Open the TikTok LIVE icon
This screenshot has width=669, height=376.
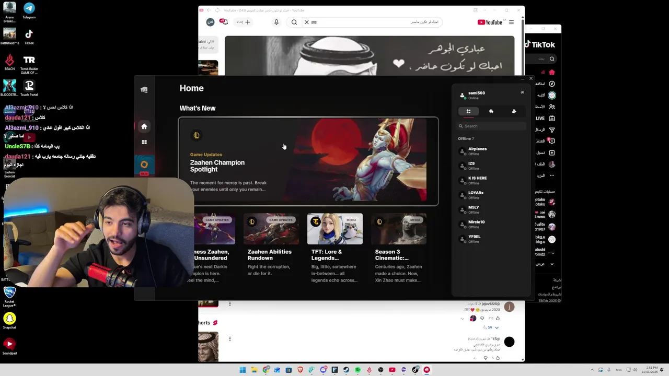click(552, 118)
